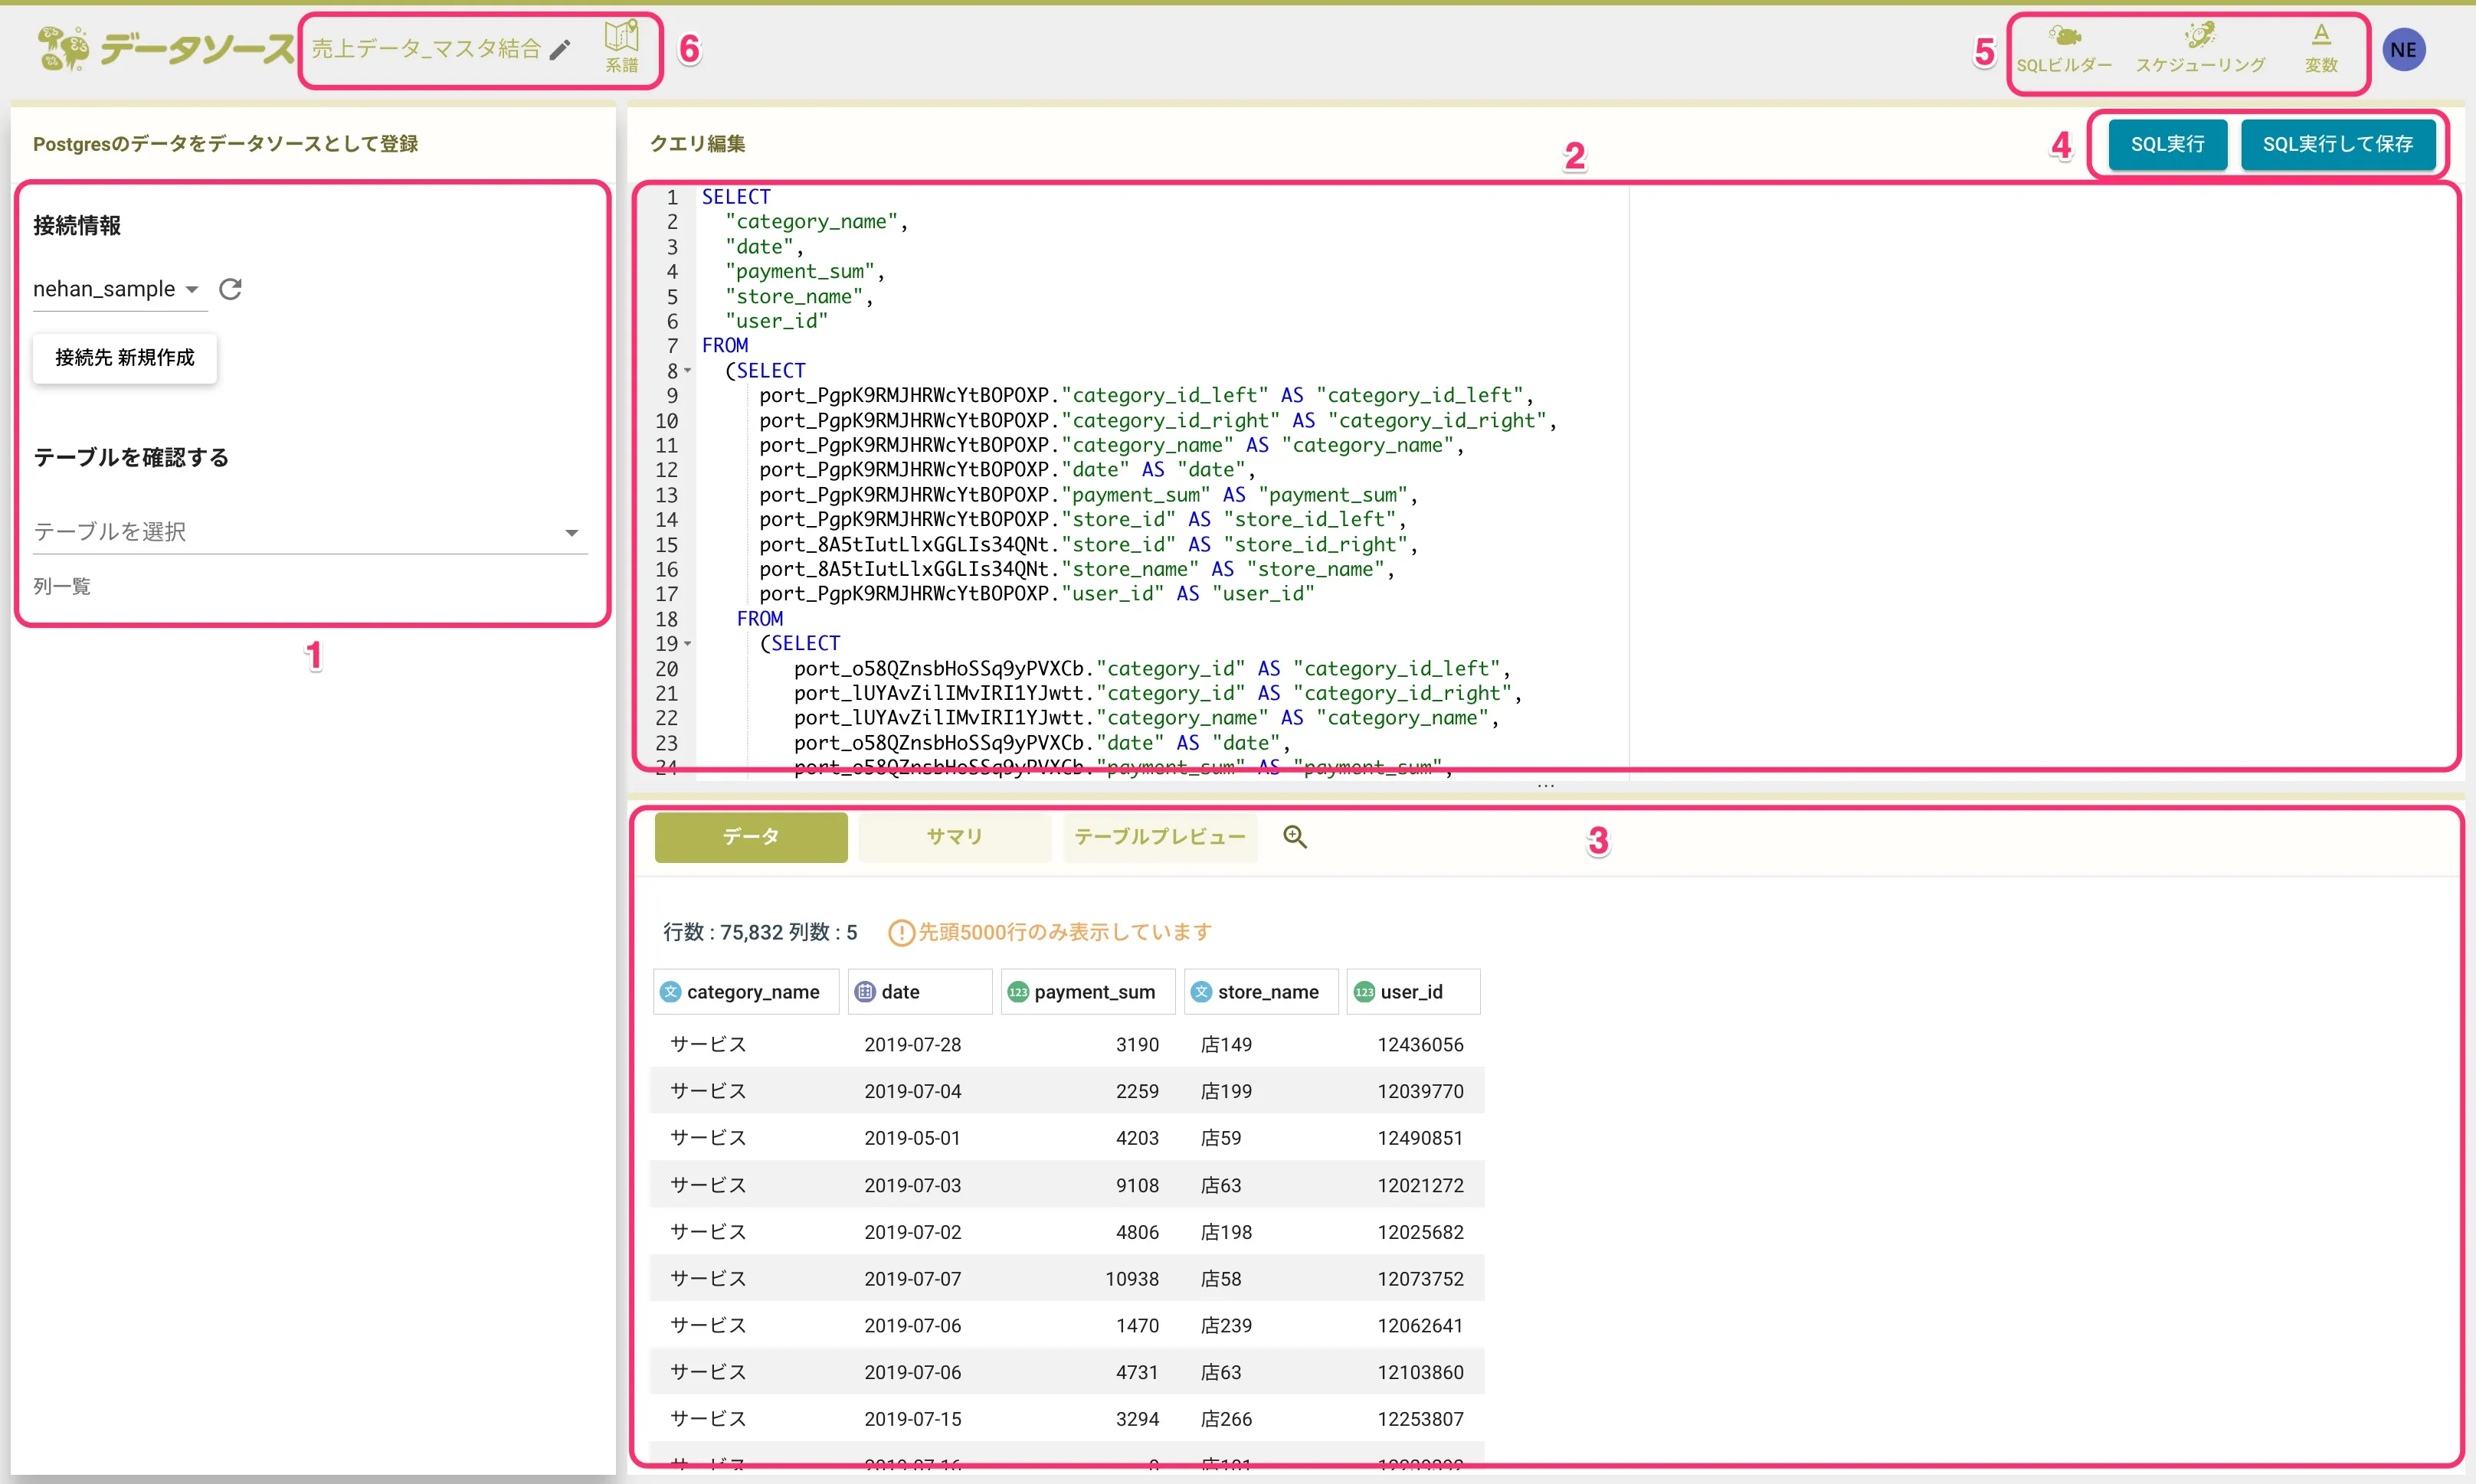Switch to the データ tab
Screen dimensions: 2476x1484
coord(750,837)
